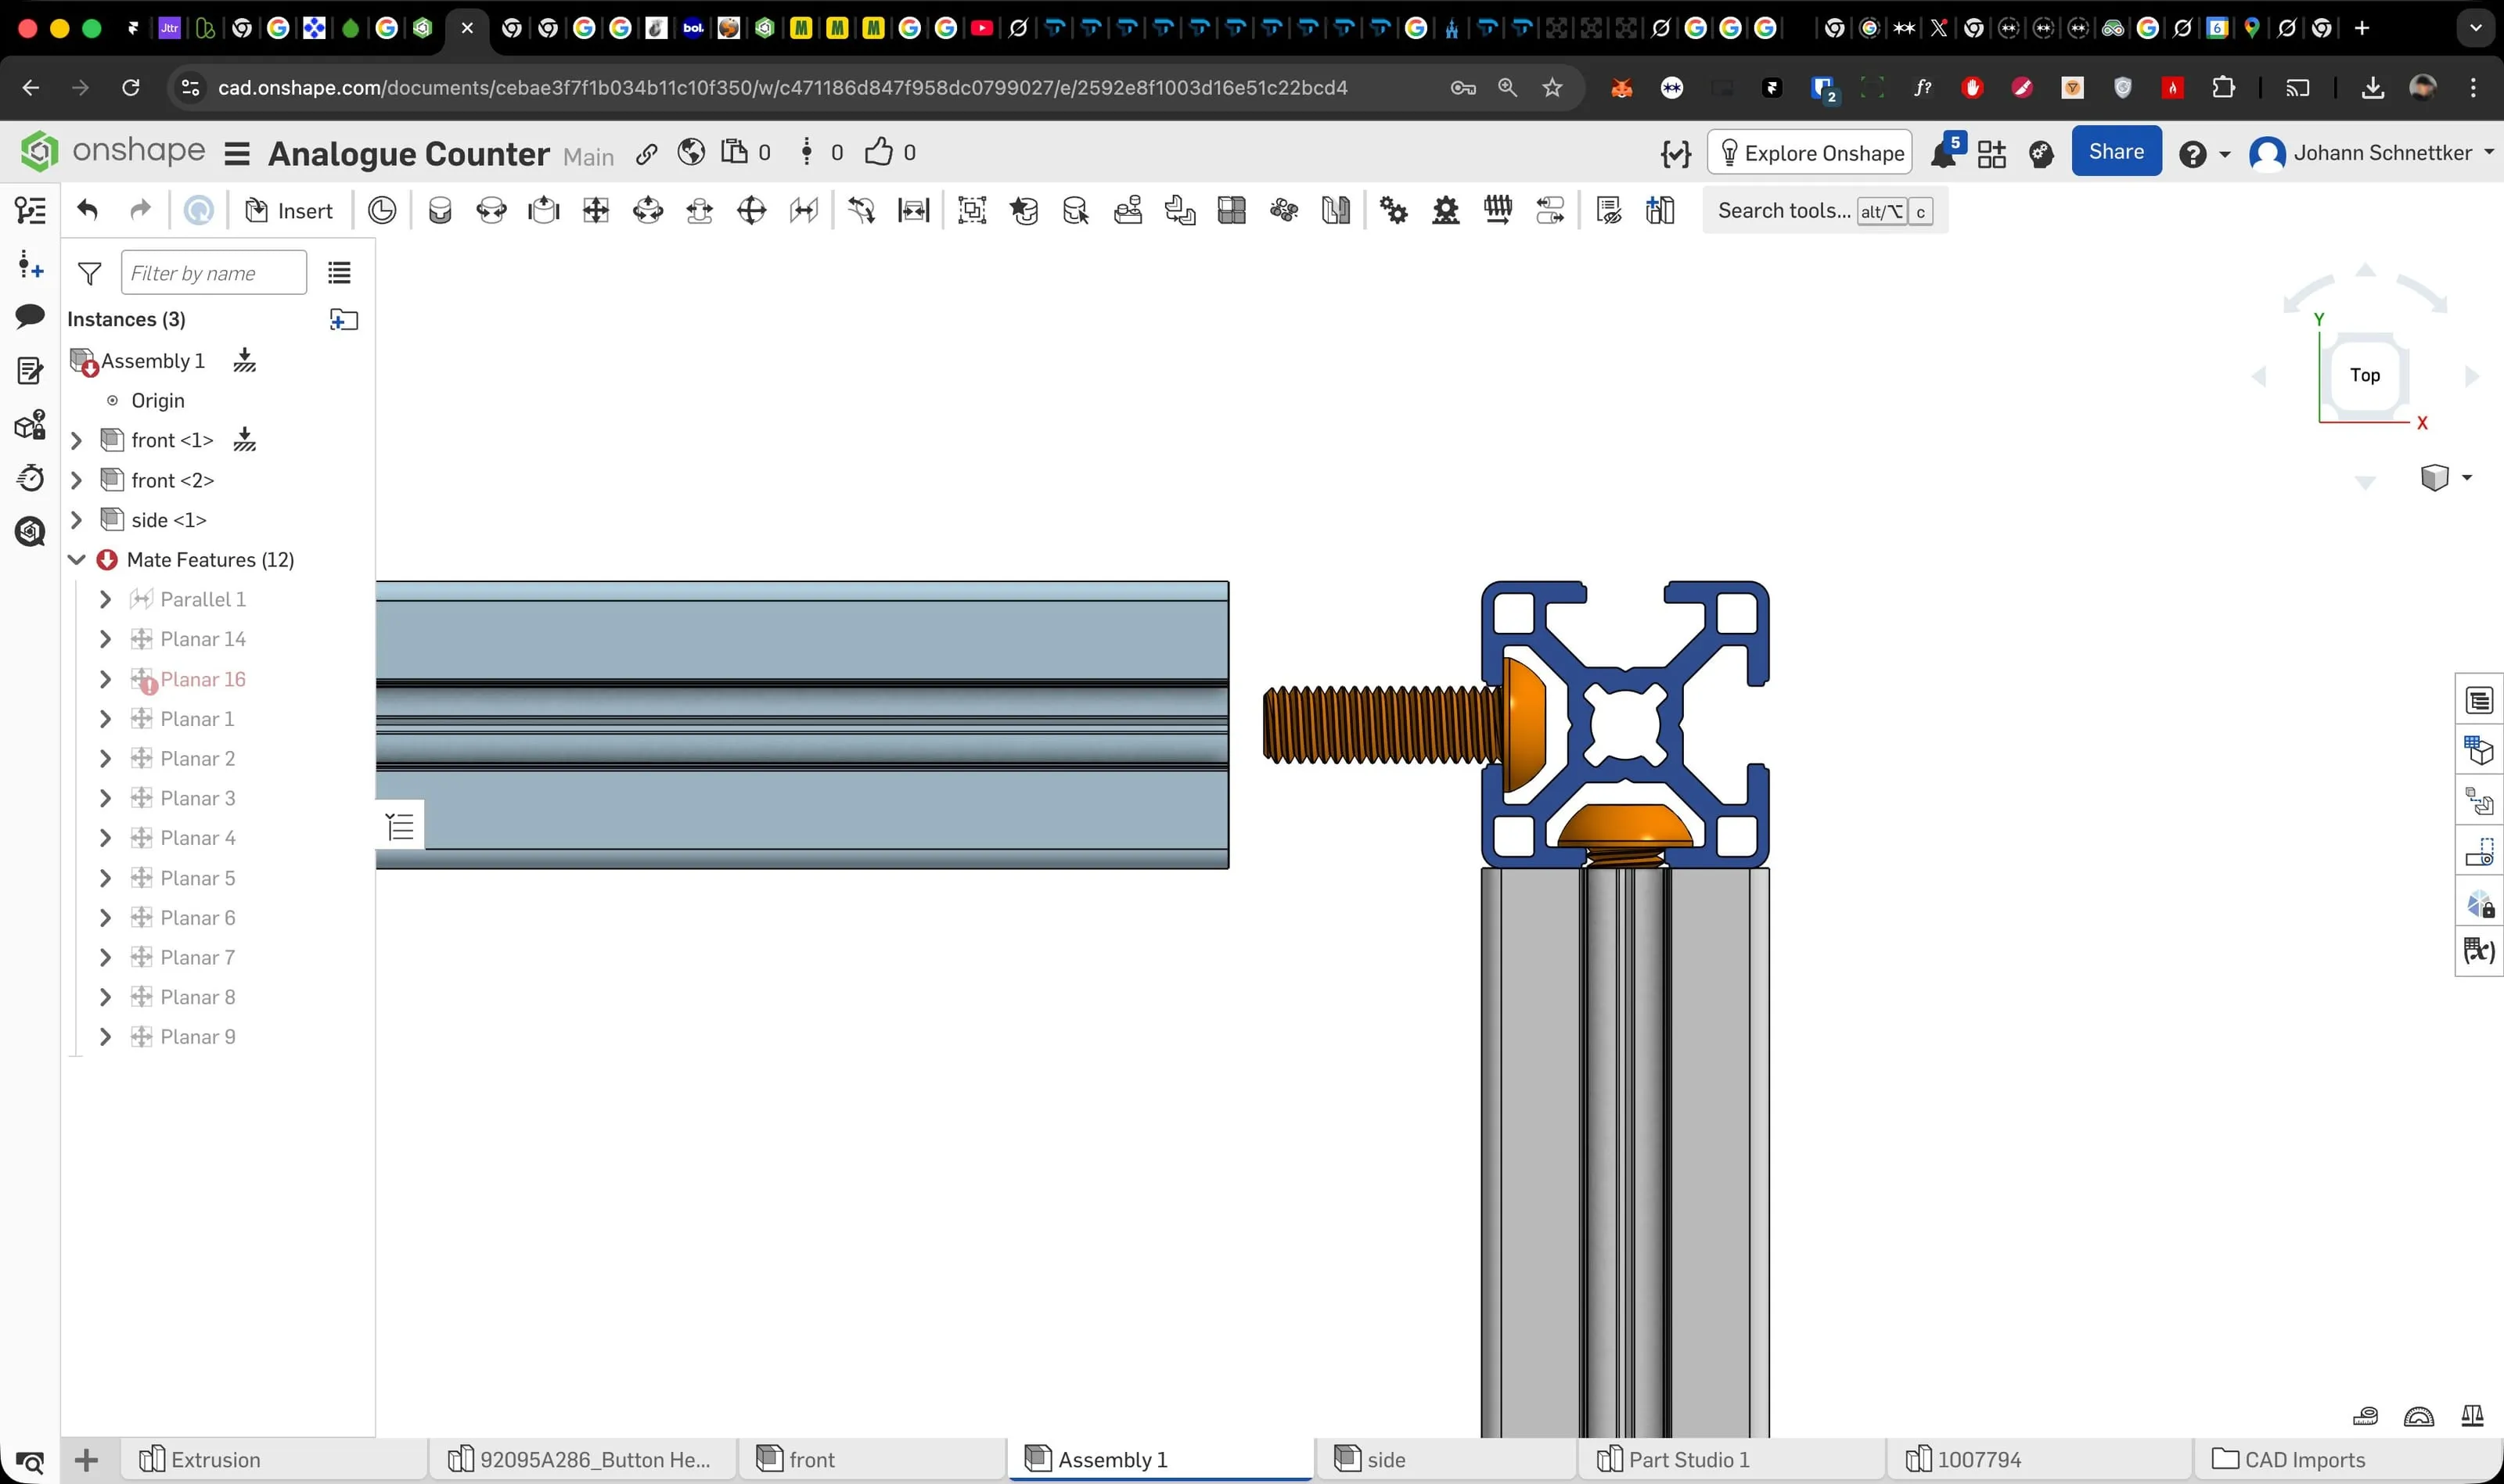Click the list view icon next to filter
Viewport: 2504px width, 1484px height.
340,272
